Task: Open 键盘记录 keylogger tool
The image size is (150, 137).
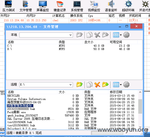Action: click(60, 6)
